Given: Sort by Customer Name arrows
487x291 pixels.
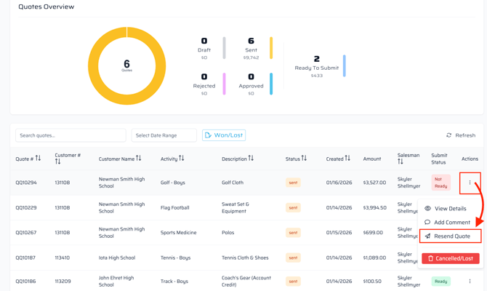Looking at the screenshot, I should [139, 159].
